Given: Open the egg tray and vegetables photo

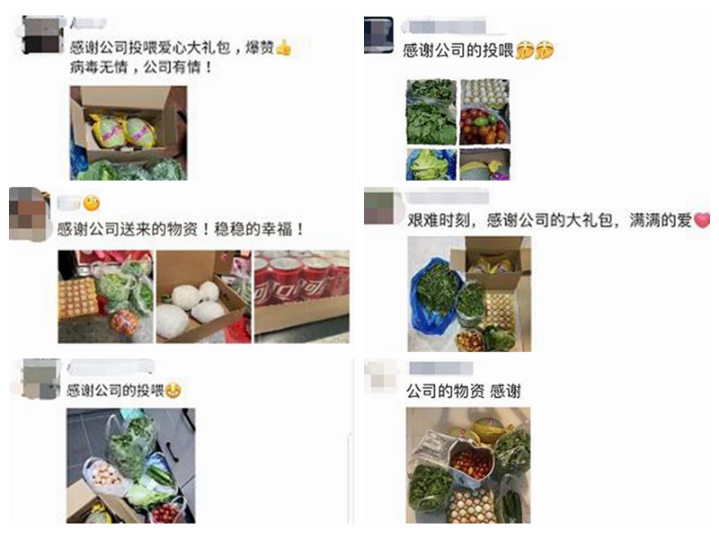Looking at the screenshot, I should pos(105,296).
